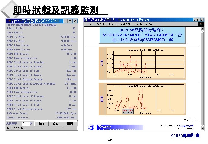Minimize the Internet Explorer window

coord(195,20)
